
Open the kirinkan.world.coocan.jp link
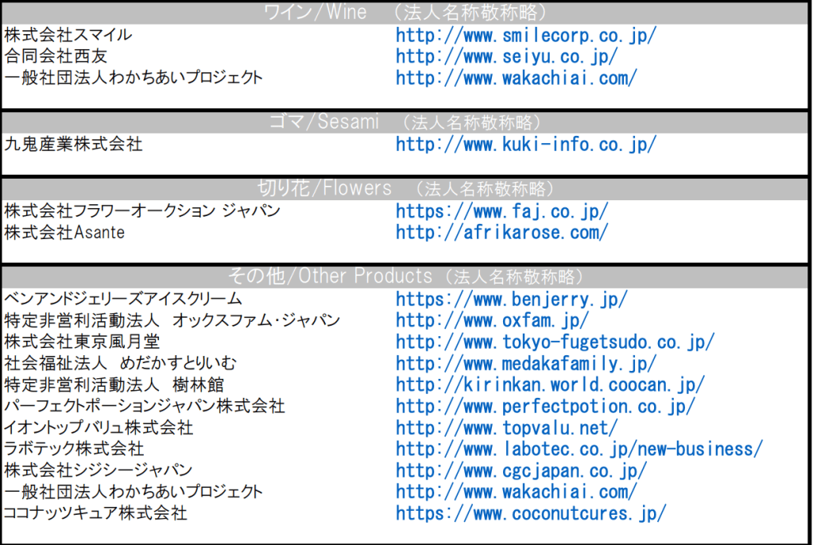(550, 385)
